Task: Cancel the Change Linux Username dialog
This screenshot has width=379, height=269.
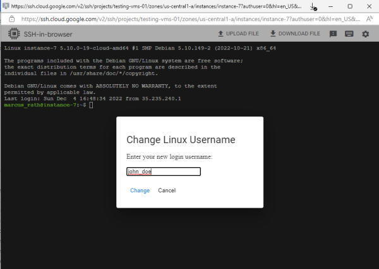Action: pyautogui.click(x=167, y=191)
